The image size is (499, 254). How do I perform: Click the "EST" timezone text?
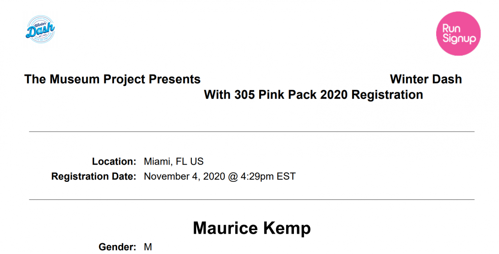click(x=286, y=176)
